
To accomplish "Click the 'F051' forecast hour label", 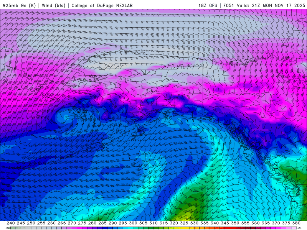I will click(x=229, y=5).
